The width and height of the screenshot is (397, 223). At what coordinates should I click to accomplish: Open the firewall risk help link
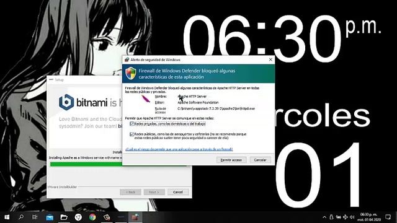tap(179, 149)
